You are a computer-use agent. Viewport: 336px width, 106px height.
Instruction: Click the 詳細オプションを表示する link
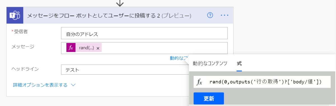(x=40, y=85)
